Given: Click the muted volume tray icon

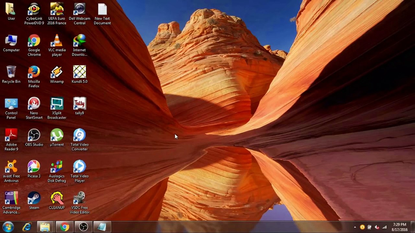Looking at the screenshot, I should point(377,227).
